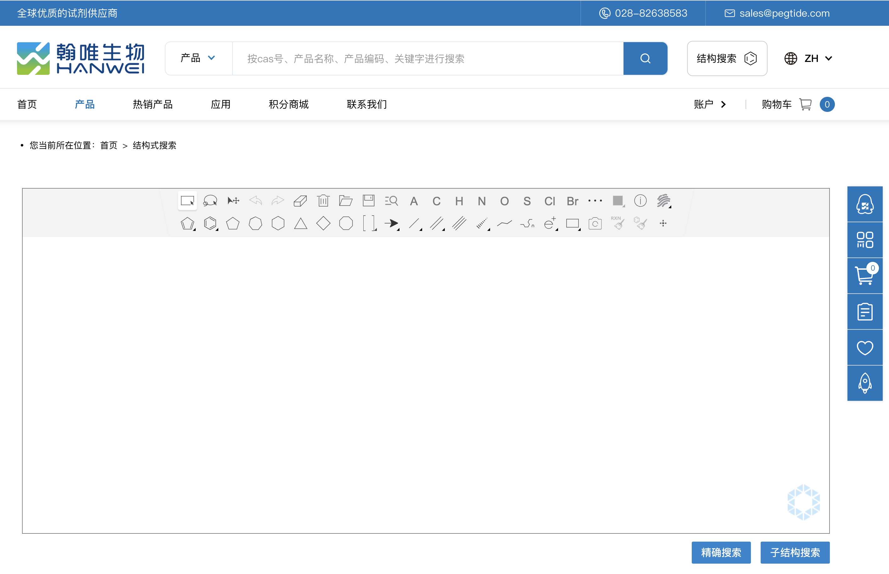Screen dimensions: 889x574
Task: Click the redo arrow in sketcher
Action: click(278, 201)
